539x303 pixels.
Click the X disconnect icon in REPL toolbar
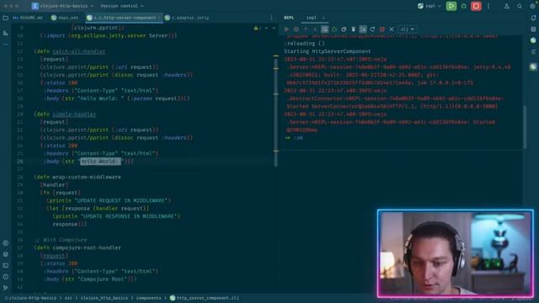pyautogui.click(x=391, y=29)
